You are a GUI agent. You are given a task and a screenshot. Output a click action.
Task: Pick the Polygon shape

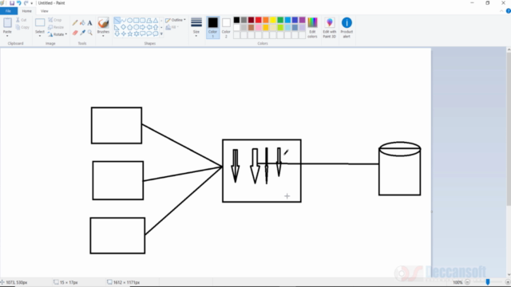(149, 21)
